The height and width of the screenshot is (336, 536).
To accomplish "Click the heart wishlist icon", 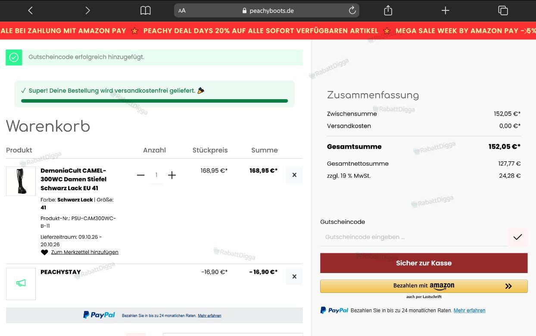I will [x=44, y=252].
